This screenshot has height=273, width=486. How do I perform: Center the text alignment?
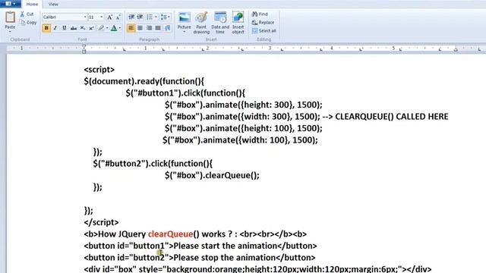coord(140,28)
